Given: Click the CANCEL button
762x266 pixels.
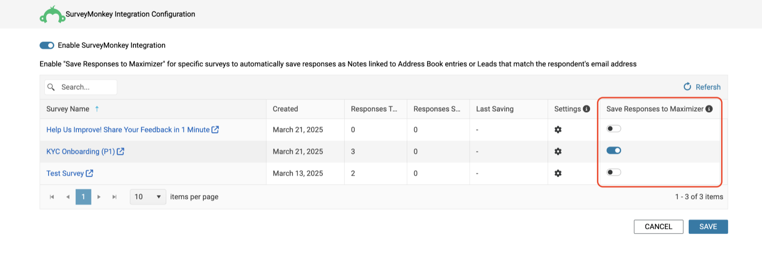Looking at the screenshot, I should coord(659,227).
